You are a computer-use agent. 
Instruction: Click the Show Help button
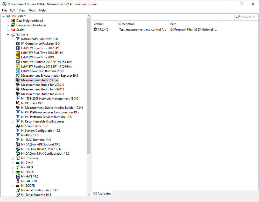click(246, 17)
